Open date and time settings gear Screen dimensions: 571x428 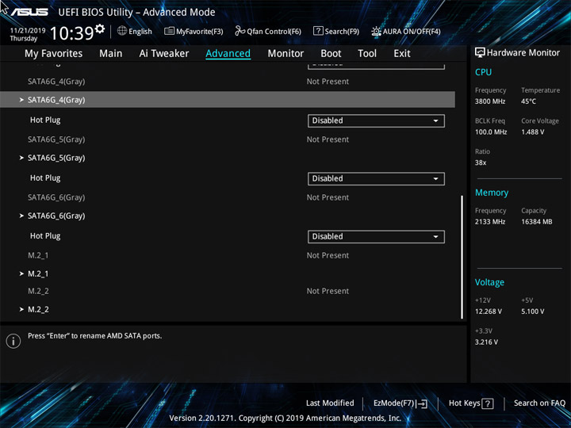click(x=100, y=29)
